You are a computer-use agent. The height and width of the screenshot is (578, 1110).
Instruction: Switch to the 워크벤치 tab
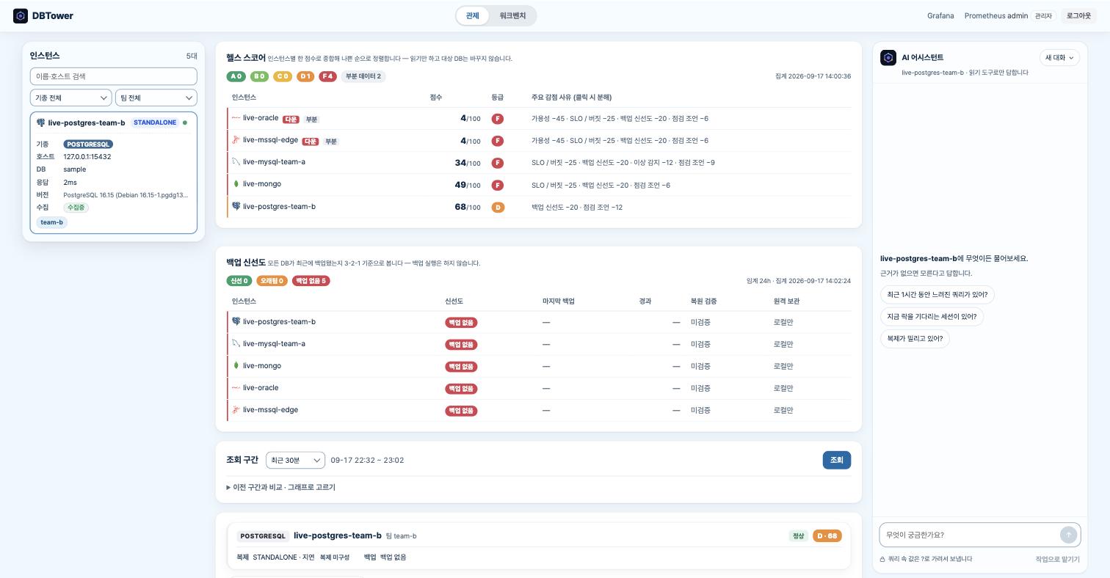tap(512, 15)
